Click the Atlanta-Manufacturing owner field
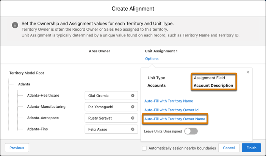Image resolution: width=266 pixels, height=156 pixels. 111,107
